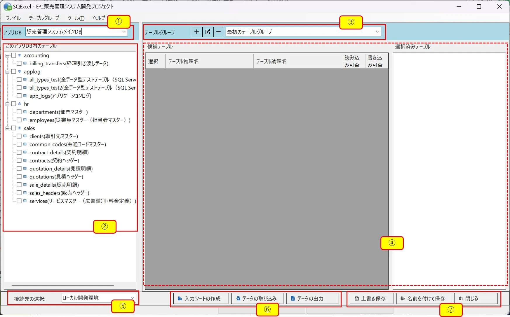Collapse the accounting tree node
This screenshot has width=510, height=317.
(8, 55)
